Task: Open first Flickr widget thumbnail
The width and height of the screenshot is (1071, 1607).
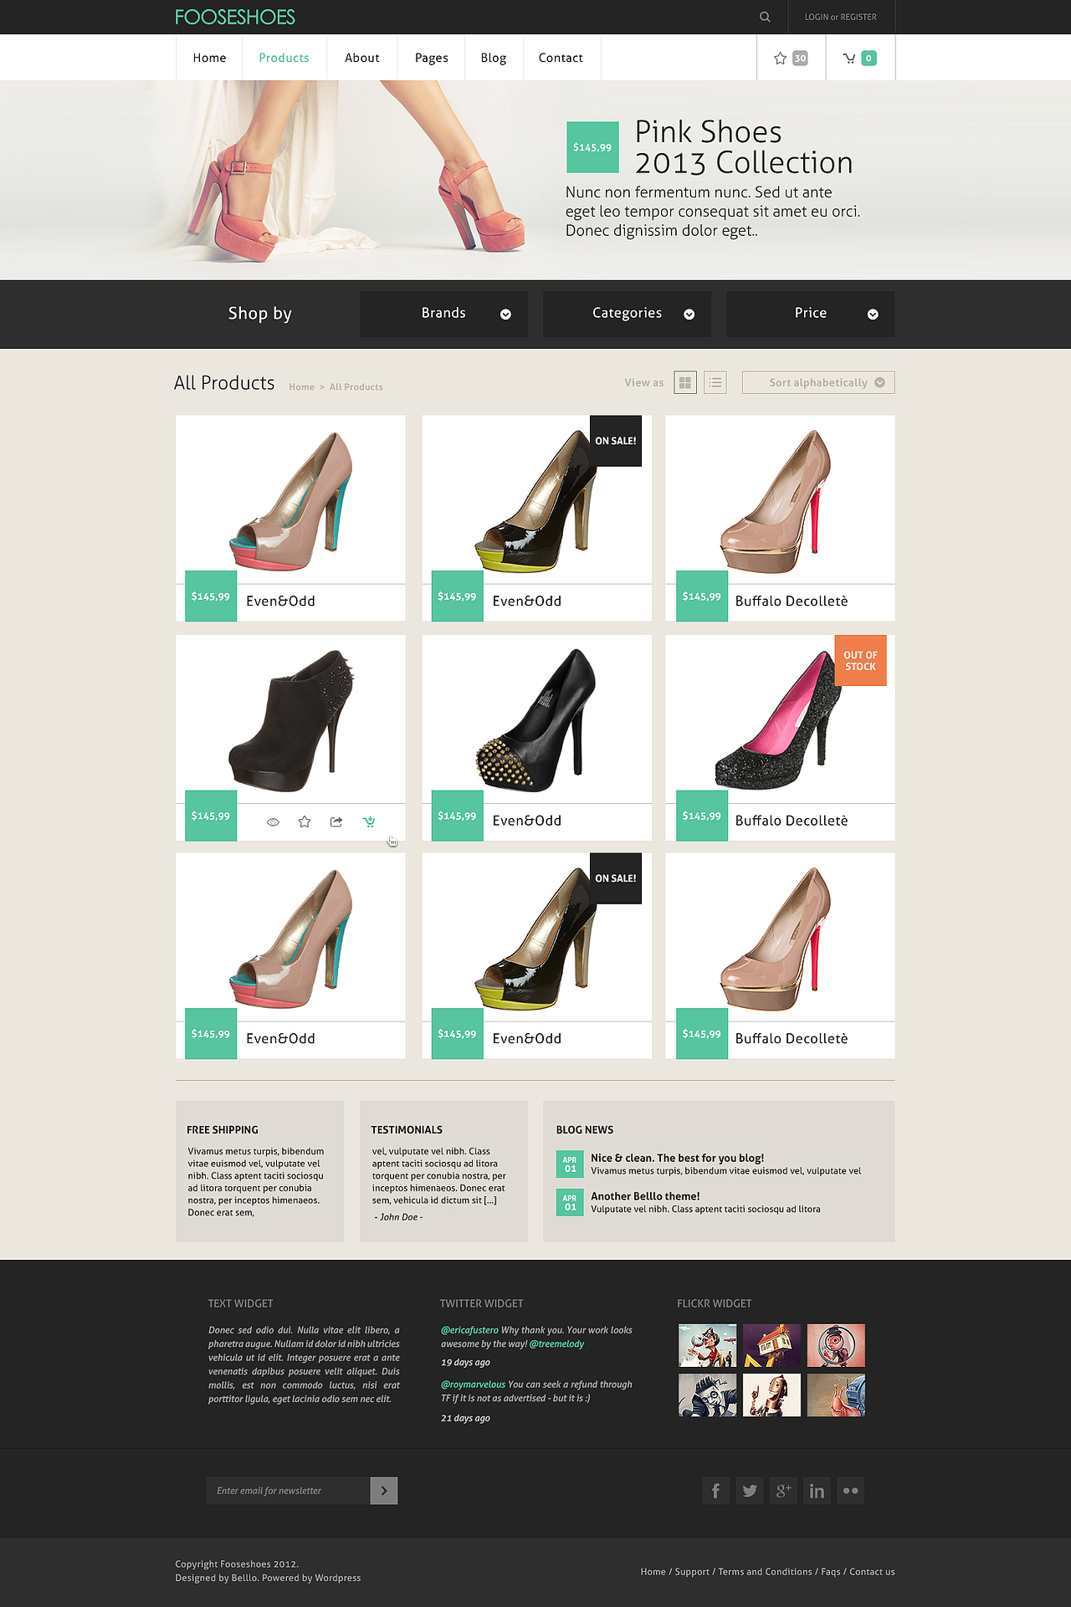Action: pyautogui.click(x=708, y=1345)
